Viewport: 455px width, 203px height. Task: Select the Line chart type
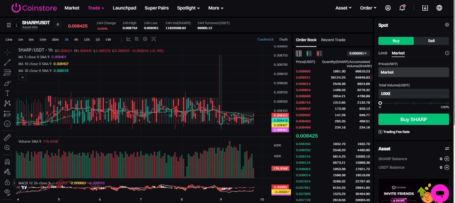point(9,40)
